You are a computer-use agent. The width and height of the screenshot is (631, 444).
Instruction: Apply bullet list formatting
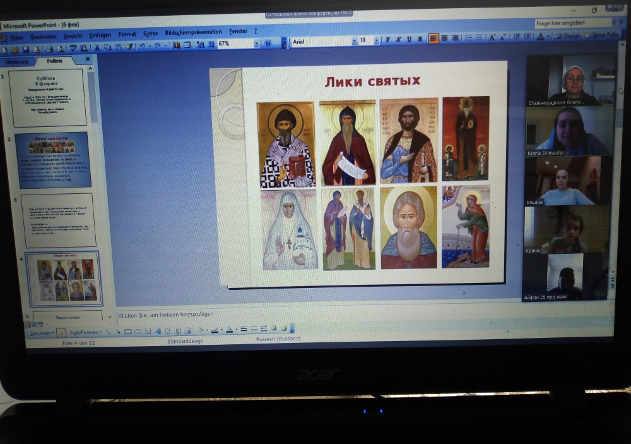click(480, 37)
